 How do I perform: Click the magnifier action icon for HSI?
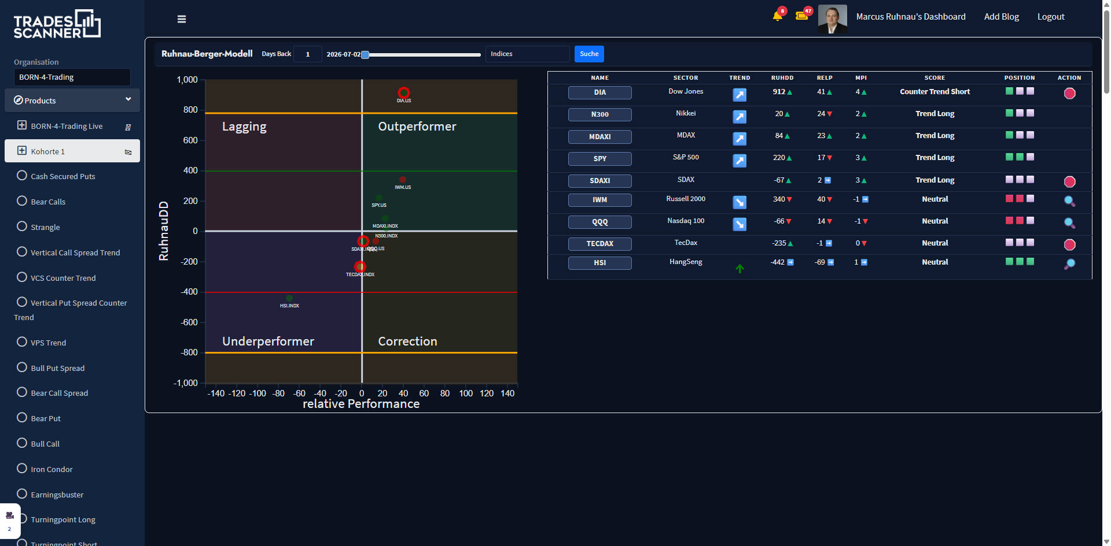(x=1069, y=264)
